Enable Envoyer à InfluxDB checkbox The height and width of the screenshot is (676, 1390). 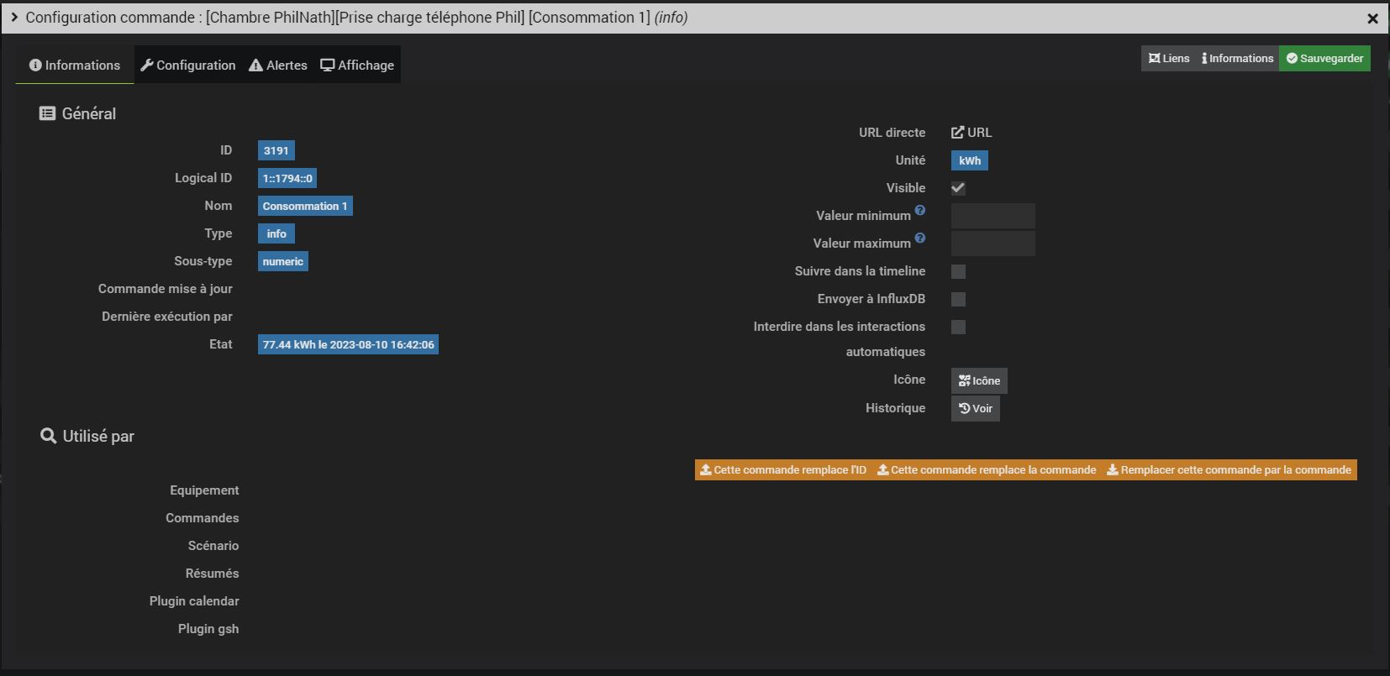coord(958,299)
